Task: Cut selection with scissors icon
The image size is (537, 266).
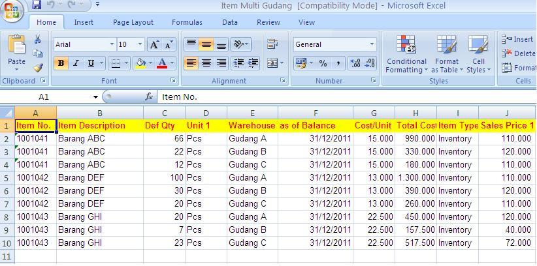Action: click(x=37, y=39)
